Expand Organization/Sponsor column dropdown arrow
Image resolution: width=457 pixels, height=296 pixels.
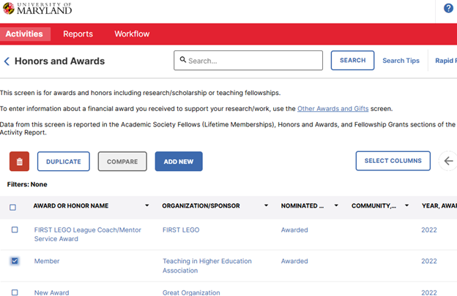[x=266, y=206]
